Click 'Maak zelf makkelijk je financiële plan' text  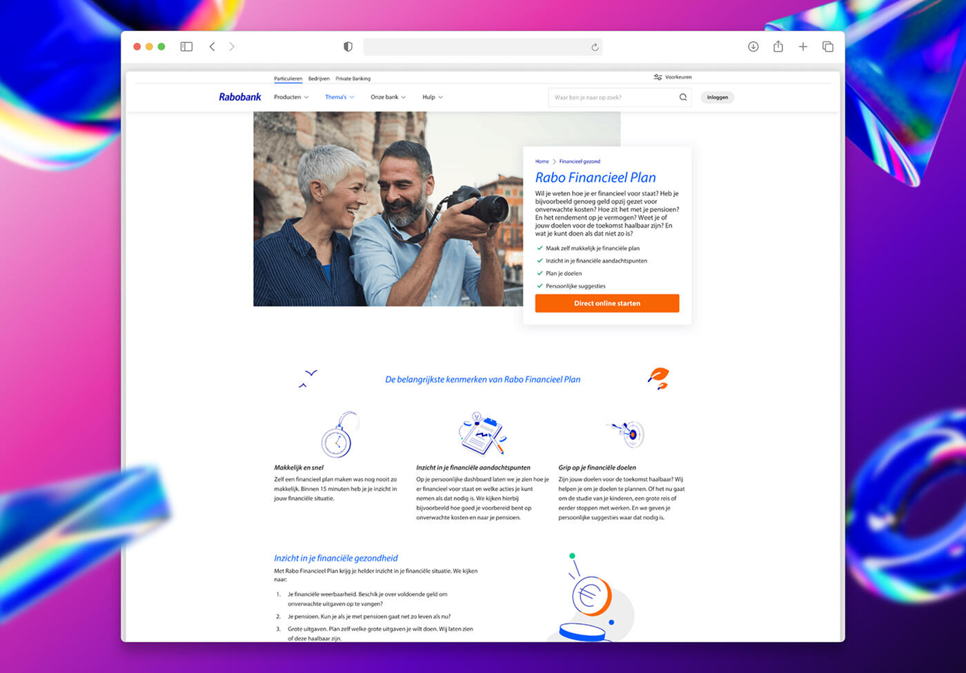pos(593,248)
